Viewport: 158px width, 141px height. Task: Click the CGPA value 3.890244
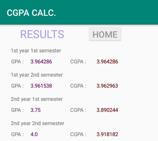107,110
